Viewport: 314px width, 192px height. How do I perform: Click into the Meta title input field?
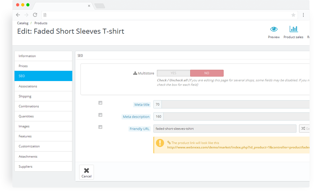(x=235, y=104)
